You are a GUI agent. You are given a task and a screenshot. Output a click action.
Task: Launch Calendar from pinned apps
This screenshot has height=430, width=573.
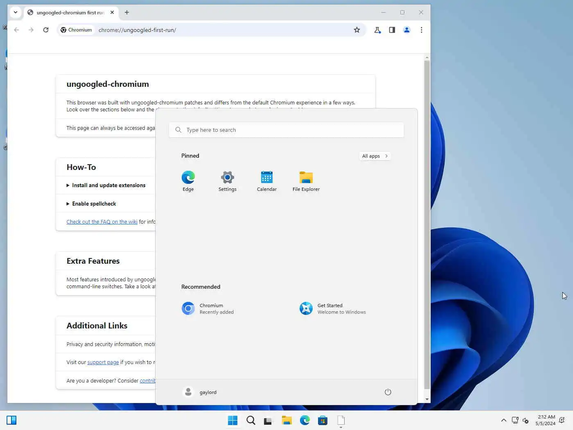266,181
